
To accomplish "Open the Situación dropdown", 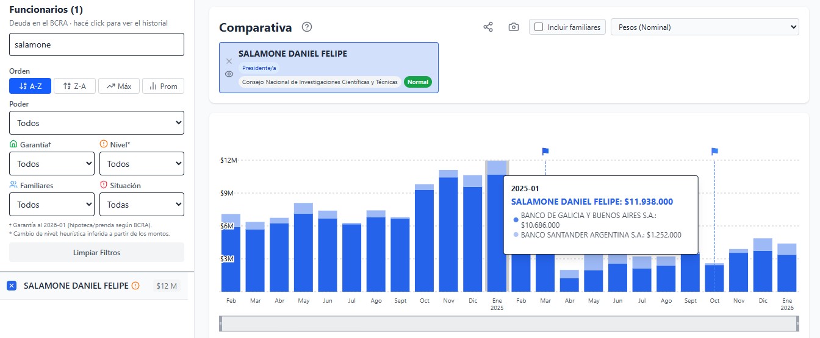I will pos(142,205).
